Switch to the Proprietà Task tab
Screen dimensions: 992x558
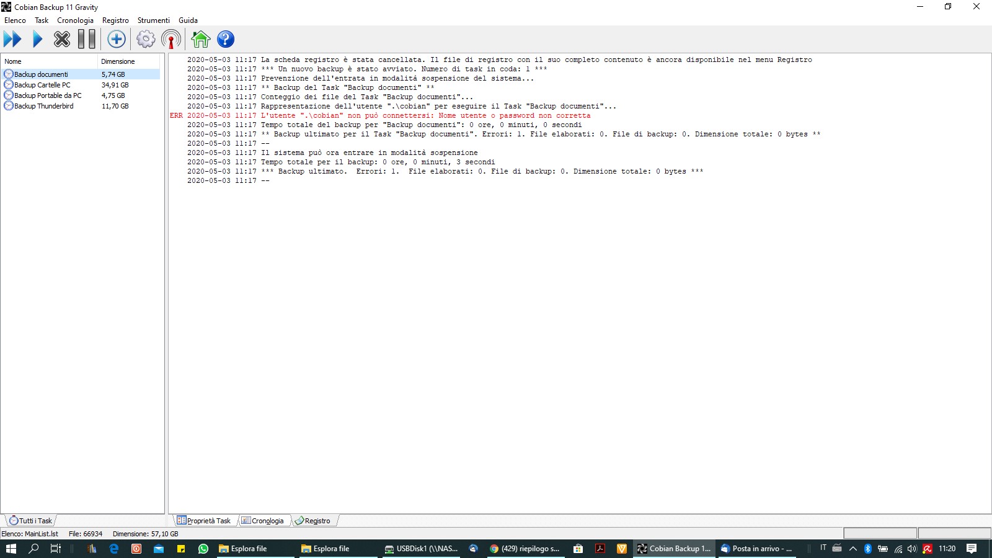tap(204, 521)
